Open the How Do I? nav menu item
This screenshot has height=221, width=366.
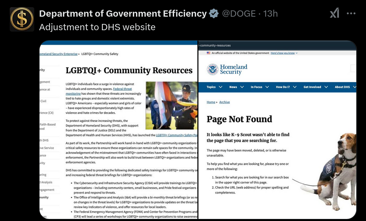coord(283,87)
